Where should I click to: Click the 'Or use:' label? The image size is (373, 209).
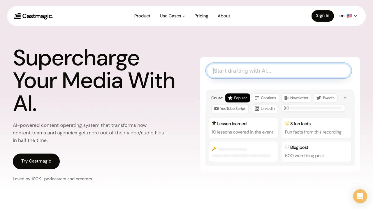[x=217, y=98]
